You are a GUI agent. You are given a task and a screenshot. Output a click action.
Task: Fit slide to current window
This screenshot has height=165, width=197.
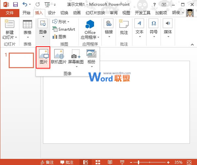coord(189,162)
